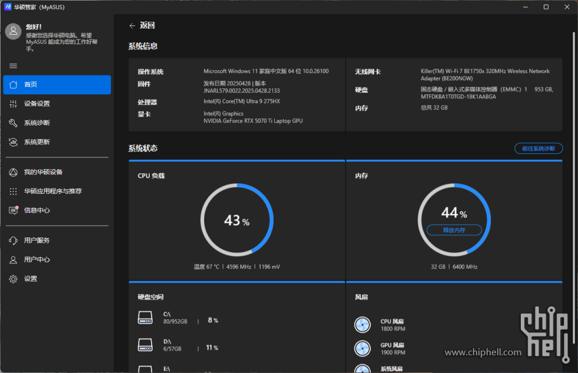Click the 1800 RPM CPU fan speed
This screenshot has width=578, height=373.
pyautogui.click(x=393, y=329)
